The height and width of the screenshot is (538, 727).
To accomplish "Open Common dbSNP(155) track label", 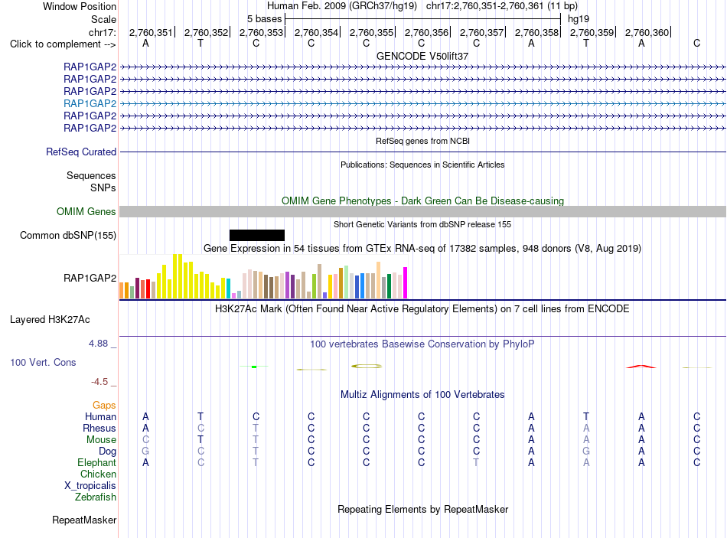I will click(68, 235).
